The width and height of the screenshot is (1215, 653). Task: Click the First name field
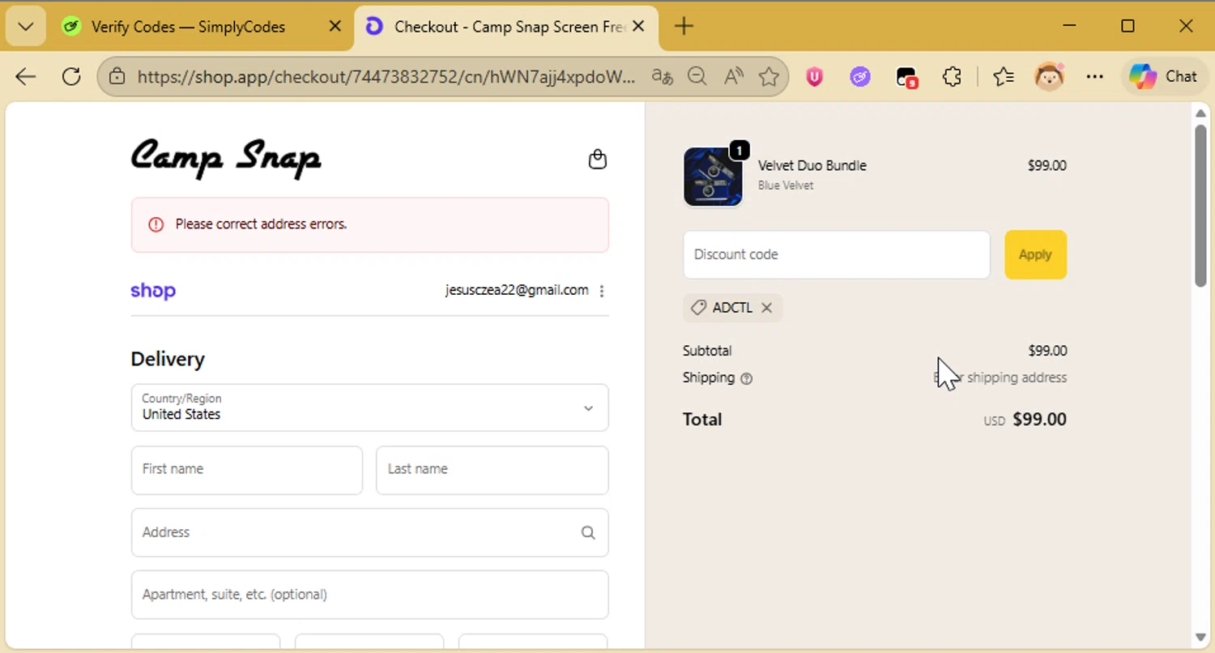[246, 470]
